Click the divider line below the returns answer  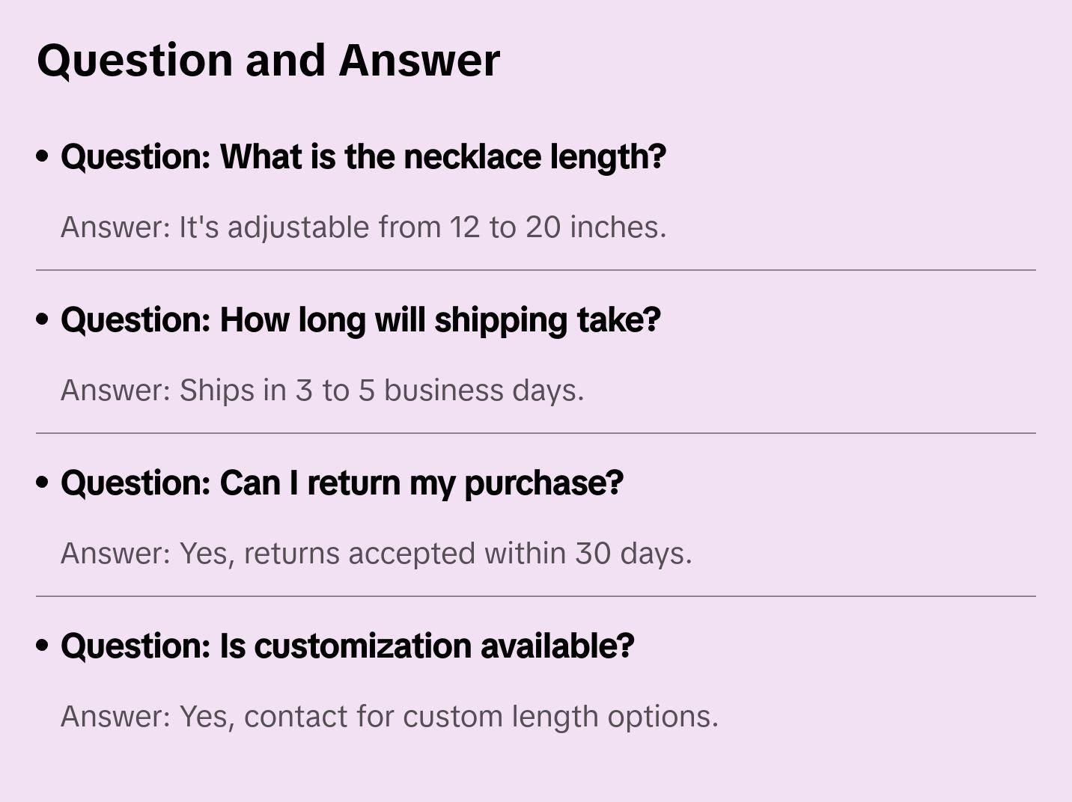click(x=535, y=596)
